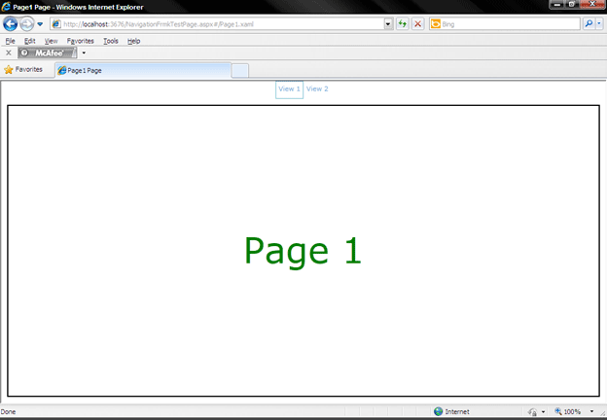Click the Done status bar text
This screenshot has height=420, width=607.
pos(8,412)
